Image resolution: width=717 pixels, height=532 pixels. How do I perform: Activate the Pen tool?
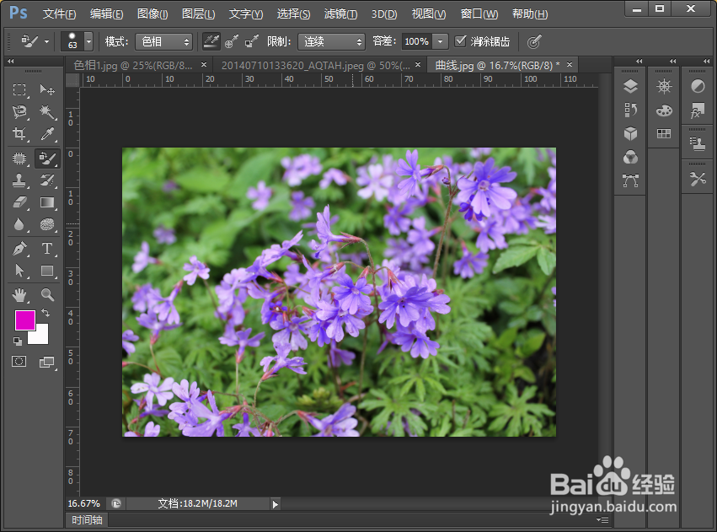pos(19,249)
